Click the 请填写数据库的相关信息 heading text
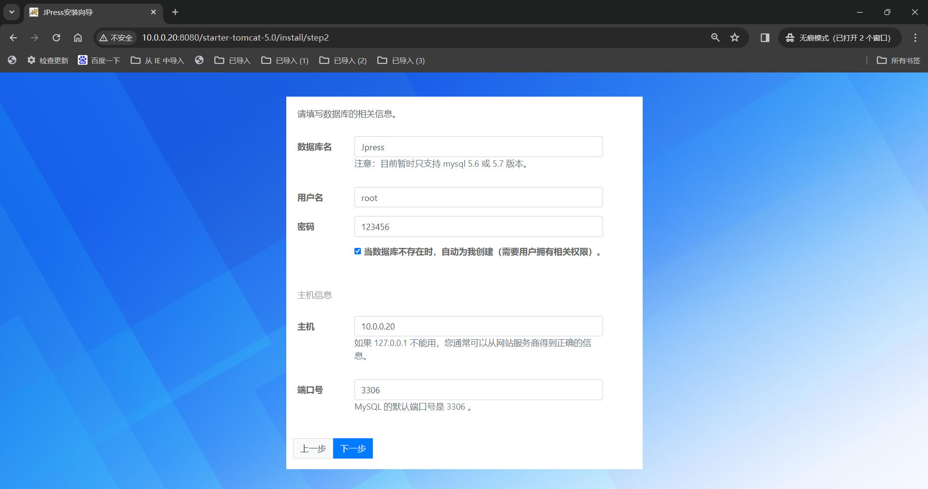Image resolution: width=928 pixels, height=489 pixels. point(347,114)
